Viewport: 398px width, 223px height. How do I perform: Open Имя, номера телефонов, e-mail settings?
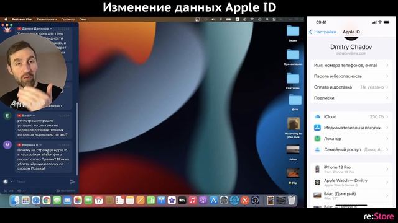351,65
